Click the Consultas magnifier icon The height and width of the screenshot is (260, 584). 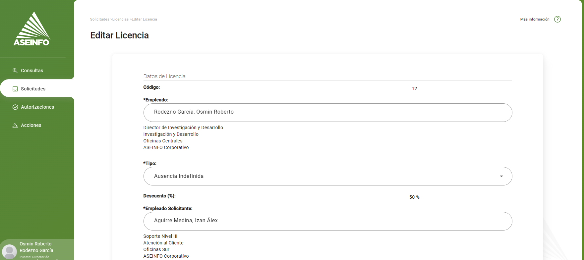tap(15, 71)
